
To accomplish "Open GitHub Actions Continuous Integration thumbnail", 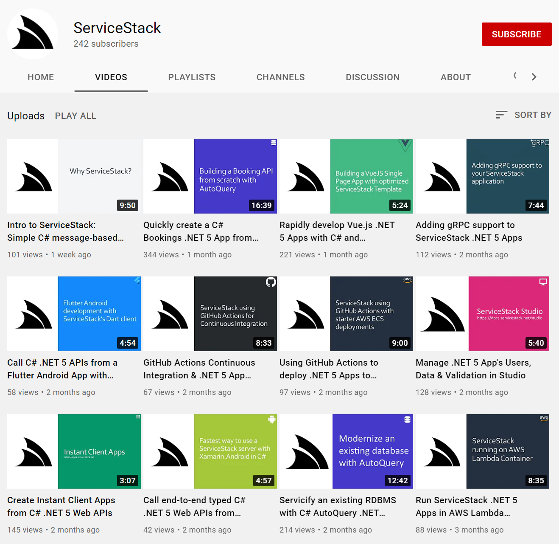I will 210,314.
